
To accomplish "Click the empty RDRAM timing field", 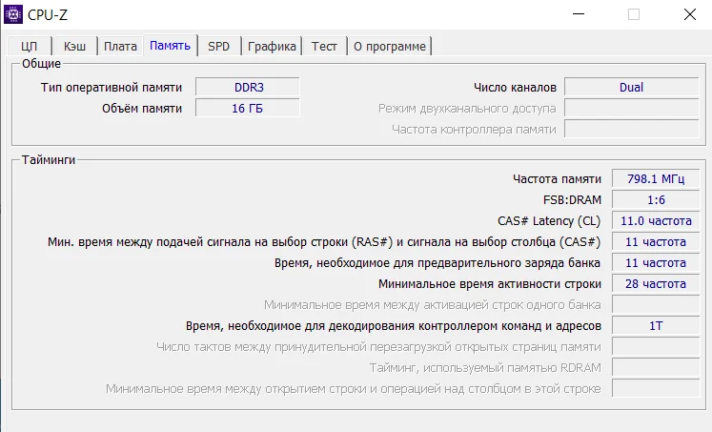I will 656,367.
